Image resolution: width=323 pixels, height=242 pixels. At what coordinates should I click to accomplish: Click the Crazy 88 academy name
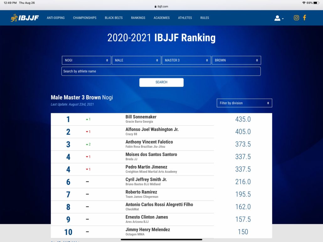(131, 134)
